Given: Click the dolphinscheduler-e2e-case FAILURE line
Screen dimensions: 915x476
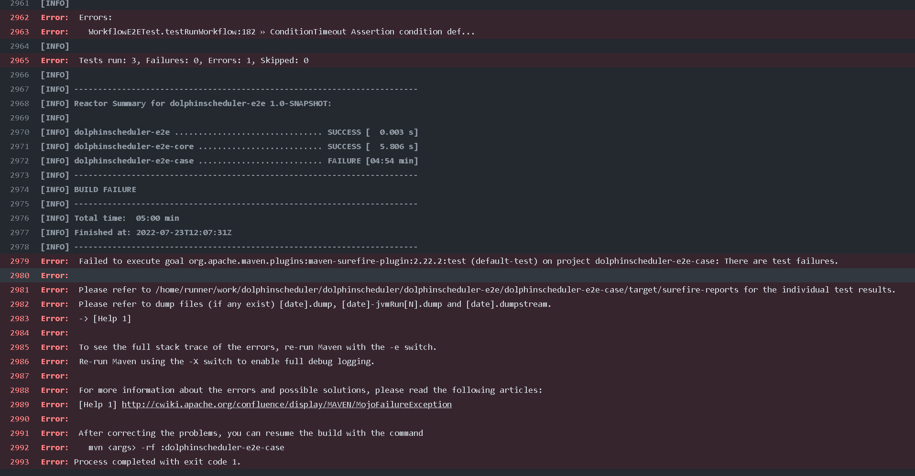Looking at the screenshot, I should 457,161.
